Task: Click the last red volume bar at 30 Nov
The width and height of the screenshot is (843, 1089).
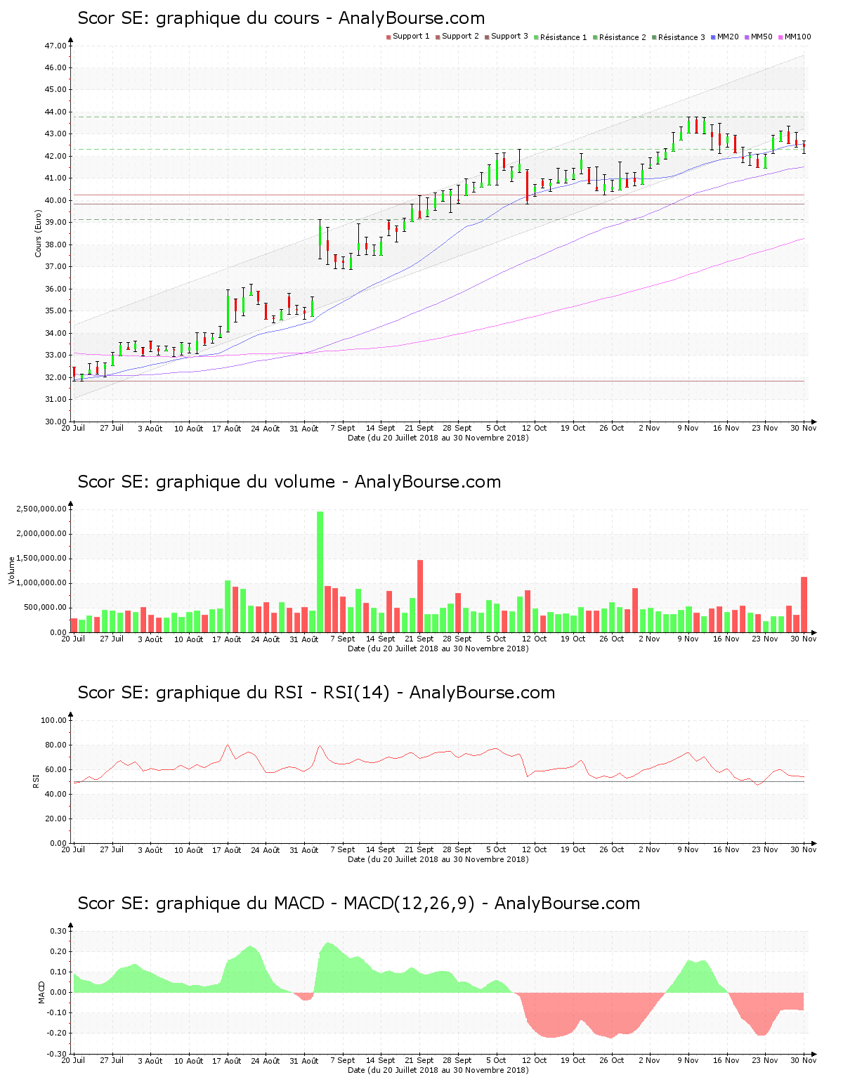Action: tap(804, 605)
